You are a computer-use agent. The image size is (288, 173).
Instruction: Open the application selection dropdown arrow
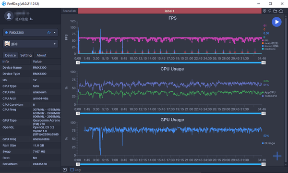point(55,44)
